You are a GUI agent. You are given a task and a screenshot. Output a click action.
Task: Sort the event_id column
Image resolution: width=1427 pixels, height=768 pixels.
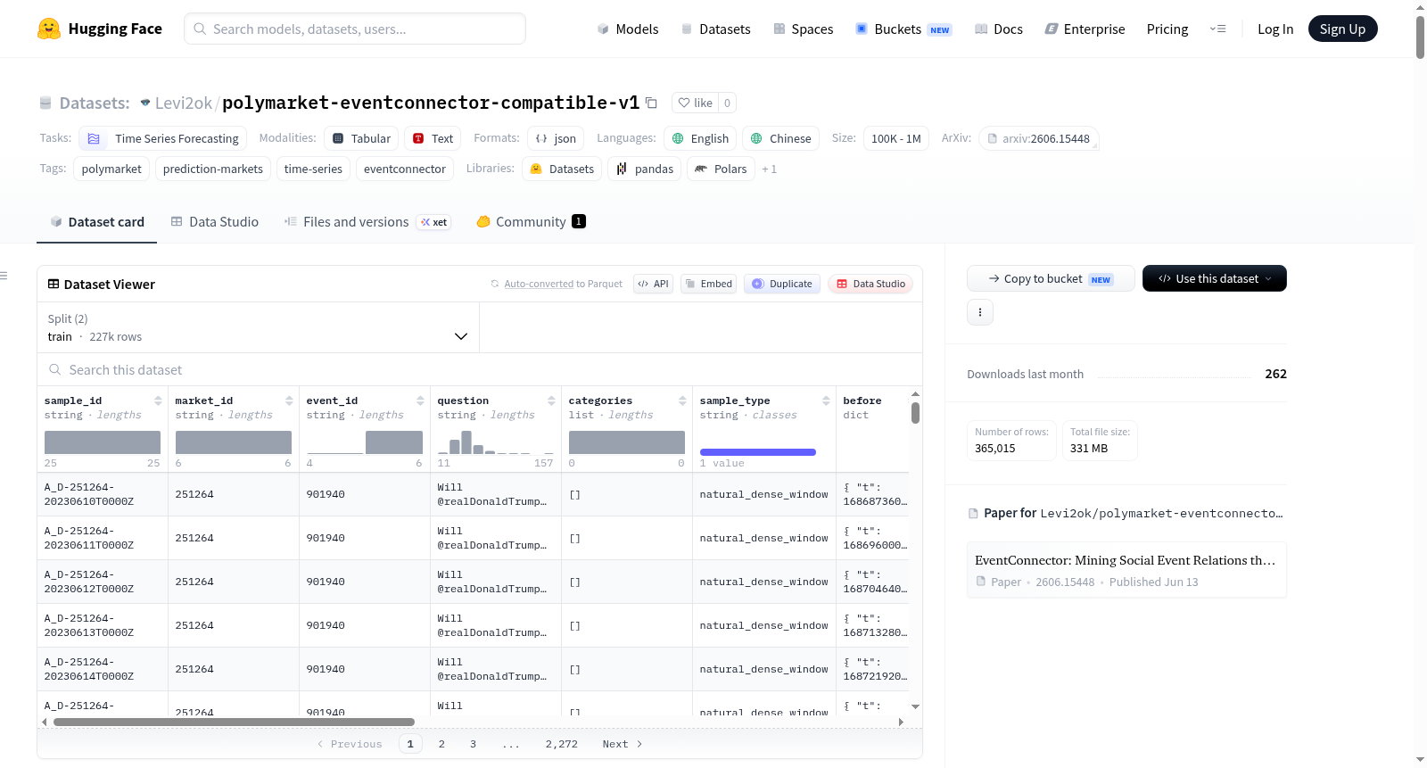(x=420, y=401)
